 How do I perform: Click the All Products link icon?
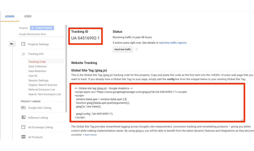[23, 137]
